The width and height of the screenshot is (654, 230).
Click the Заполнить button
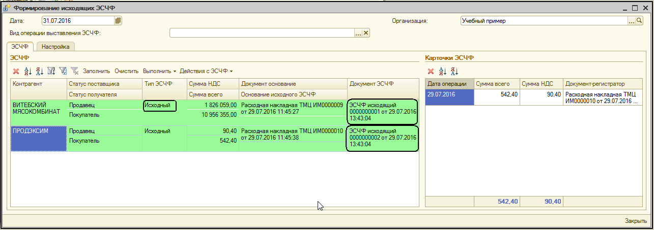96,71
